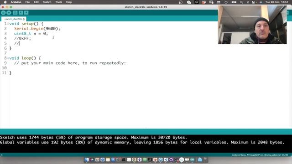The width and height of the screenshot is (292, 164).
Task: Click on the '//0xFF;' comment line
Action: [x=22, y=38]
